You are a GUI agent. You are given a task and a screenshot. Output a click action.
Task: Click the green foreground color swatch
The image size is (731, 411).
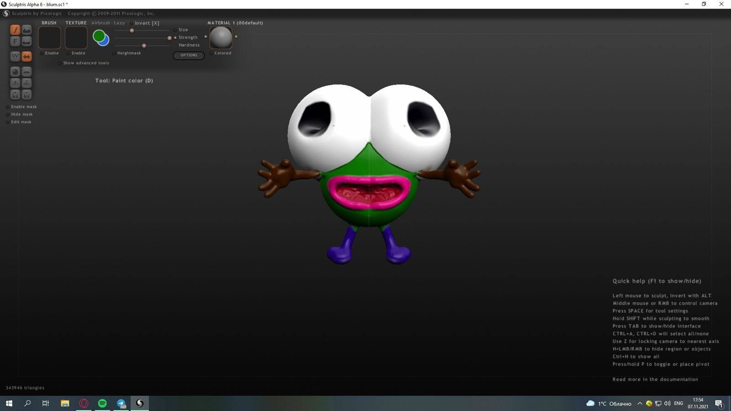point(98,35)
